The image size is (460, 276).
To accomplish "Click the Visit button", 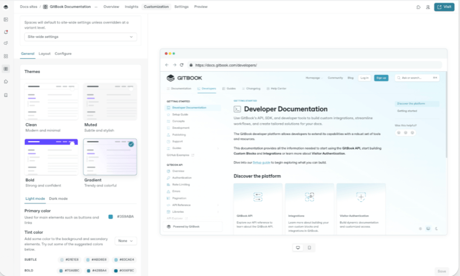I will pyautogui.click(x=444, y=7).
